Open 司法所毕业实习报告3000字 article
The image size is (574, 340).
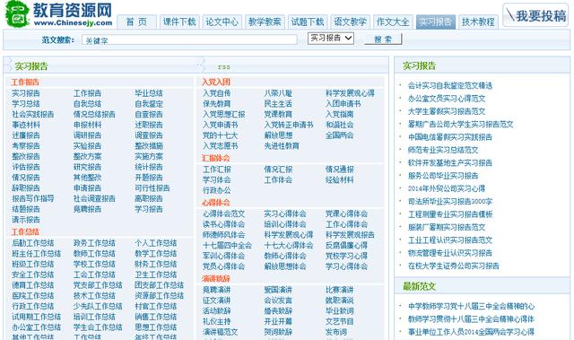click(450, 201)
